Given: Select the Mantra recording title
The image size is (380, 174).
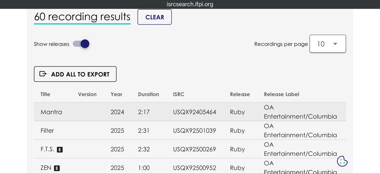Looking at the screenshot, I should click(51, 112).
